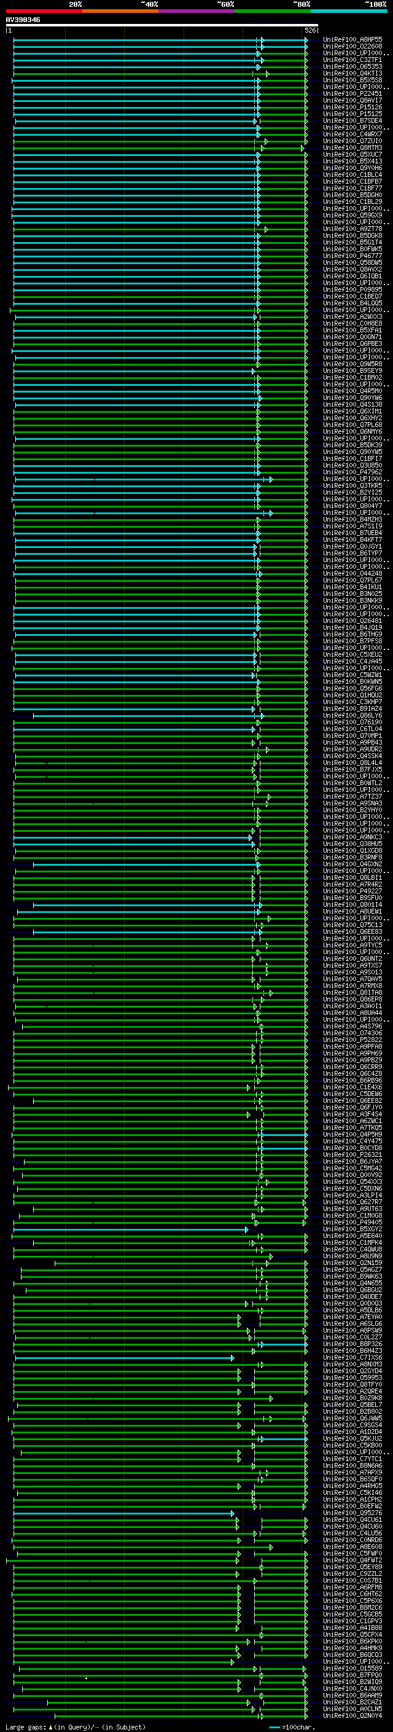This screenshot has height=1732, width=393.
Task: Click hit label UniRef100_Q7ZUI0
Action: (x=352, y=141)
